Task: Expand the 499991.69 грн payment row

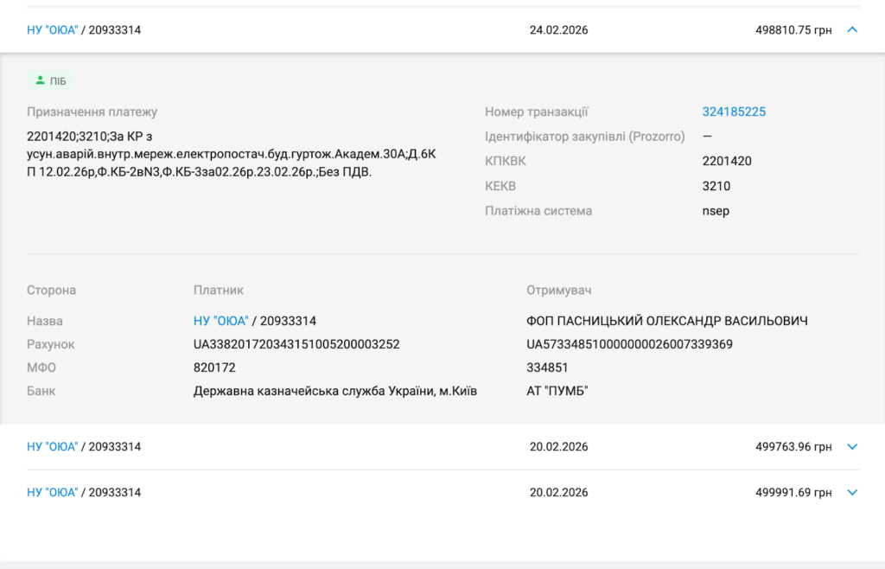Action: 852,493
